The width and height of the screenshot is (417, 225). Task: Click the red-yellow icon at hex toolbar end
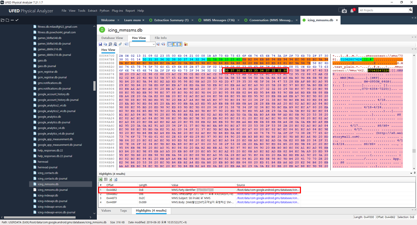pos(186,44)
